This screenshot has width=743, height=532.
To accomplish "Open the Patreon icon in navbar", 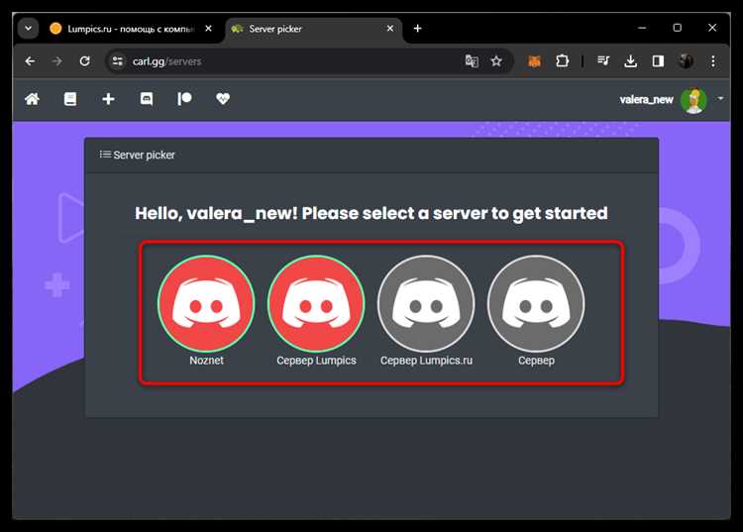I will (x=184, y=99).
